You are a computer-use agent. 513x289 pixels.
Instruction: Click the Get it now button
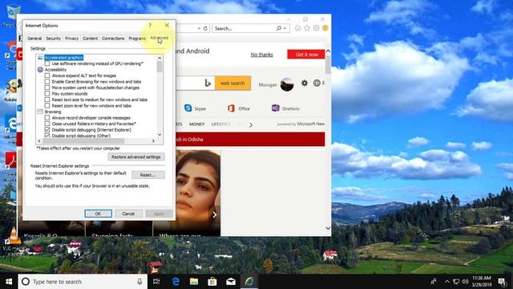click(306, 55)
